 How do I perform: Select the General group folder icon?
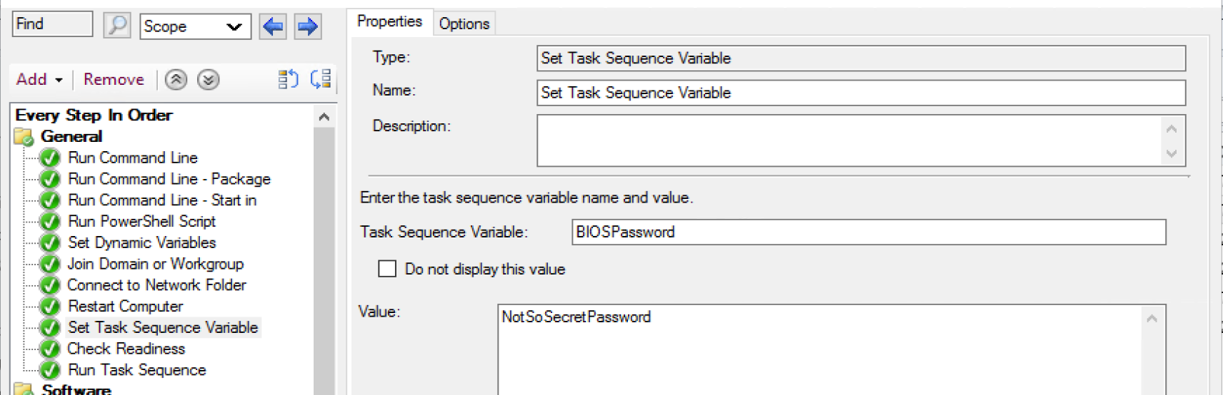click(x=24, y=136)
